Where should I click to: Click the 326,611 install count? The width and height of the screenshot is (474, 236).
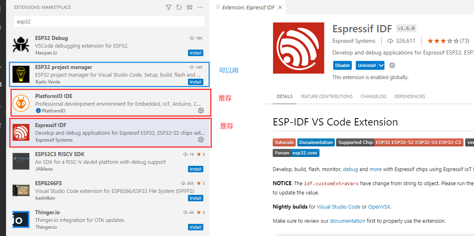401,41
